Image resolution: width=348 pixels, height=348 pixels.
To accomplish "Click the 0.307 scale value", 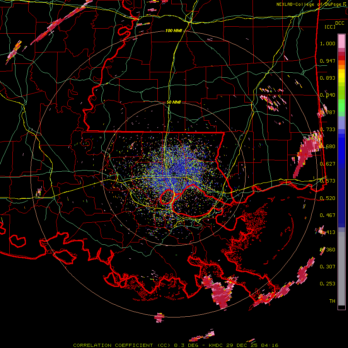I will pyautogui.click(x=328, y=267).
